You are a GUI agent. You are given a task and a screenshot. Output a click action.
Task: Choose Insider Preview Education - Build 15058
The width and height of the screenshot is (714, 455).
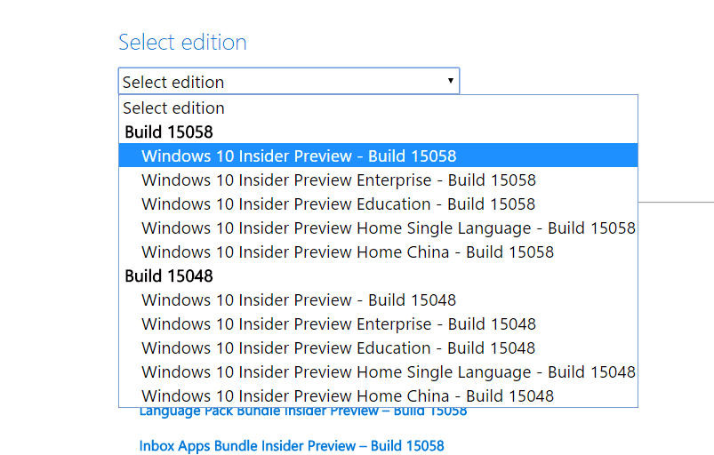(x=338, y=204)
